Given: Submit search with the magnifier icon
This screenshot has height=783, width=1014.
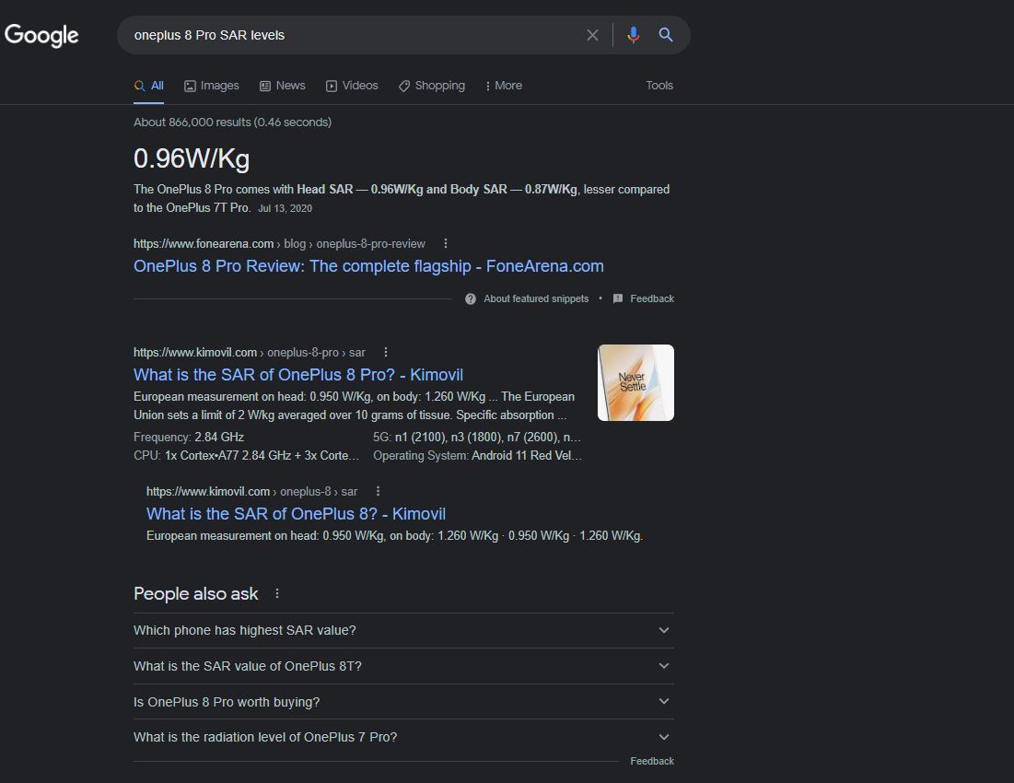Looking at the screenshot, I should click(x=666, y=35).
